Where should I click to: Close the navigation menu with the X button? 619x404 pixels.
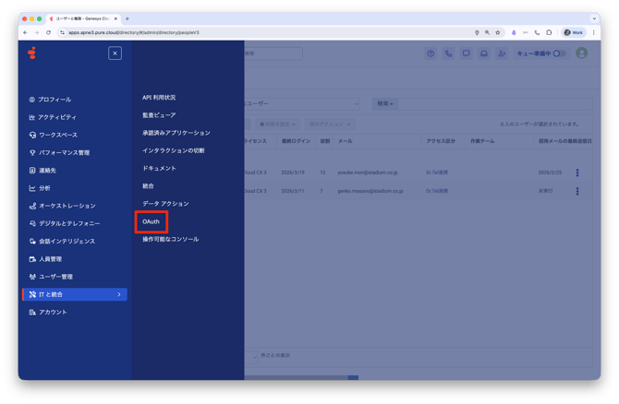pos(115,53)
